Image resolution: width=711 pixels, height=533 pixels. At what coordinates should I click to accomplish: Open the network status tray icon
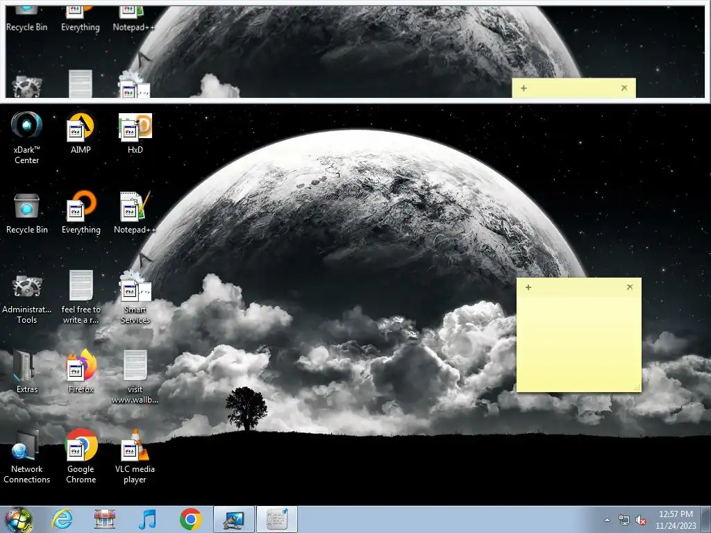[x=624, y=521]
